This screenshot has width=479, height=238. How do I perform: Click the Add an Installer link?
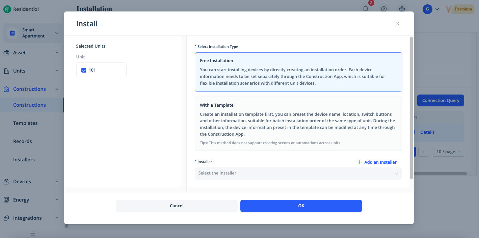pos(377,162)
